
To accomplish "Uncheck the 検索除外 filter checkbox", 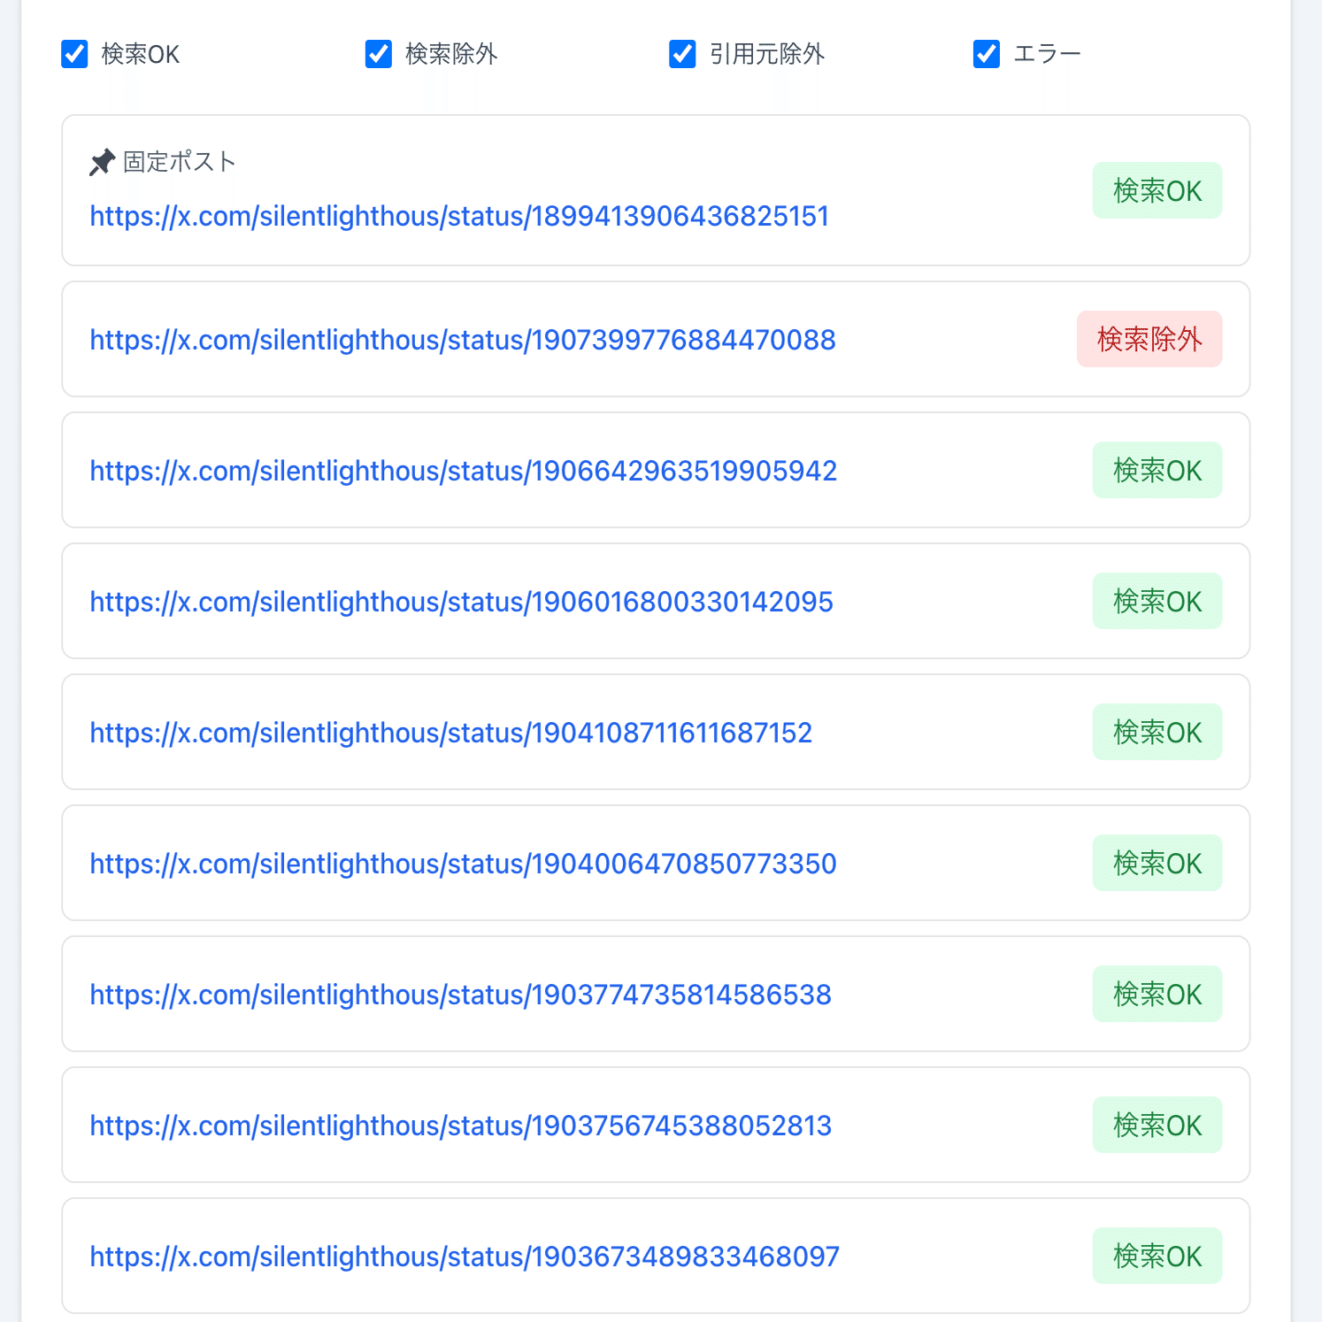I will tap(379, 54).
